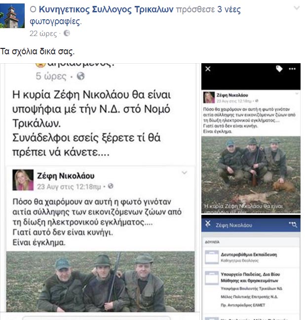The image size is (305, 320).
Task: Click Ζέφη Νικολάου's profile picture in the large photo
Action: [23, 180]
